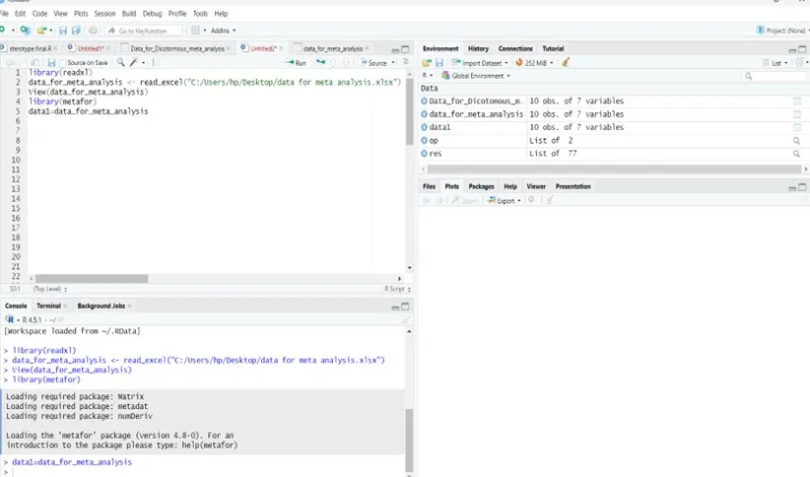Save all open documents icon
The image size is (810, 477).
point(76,31)
